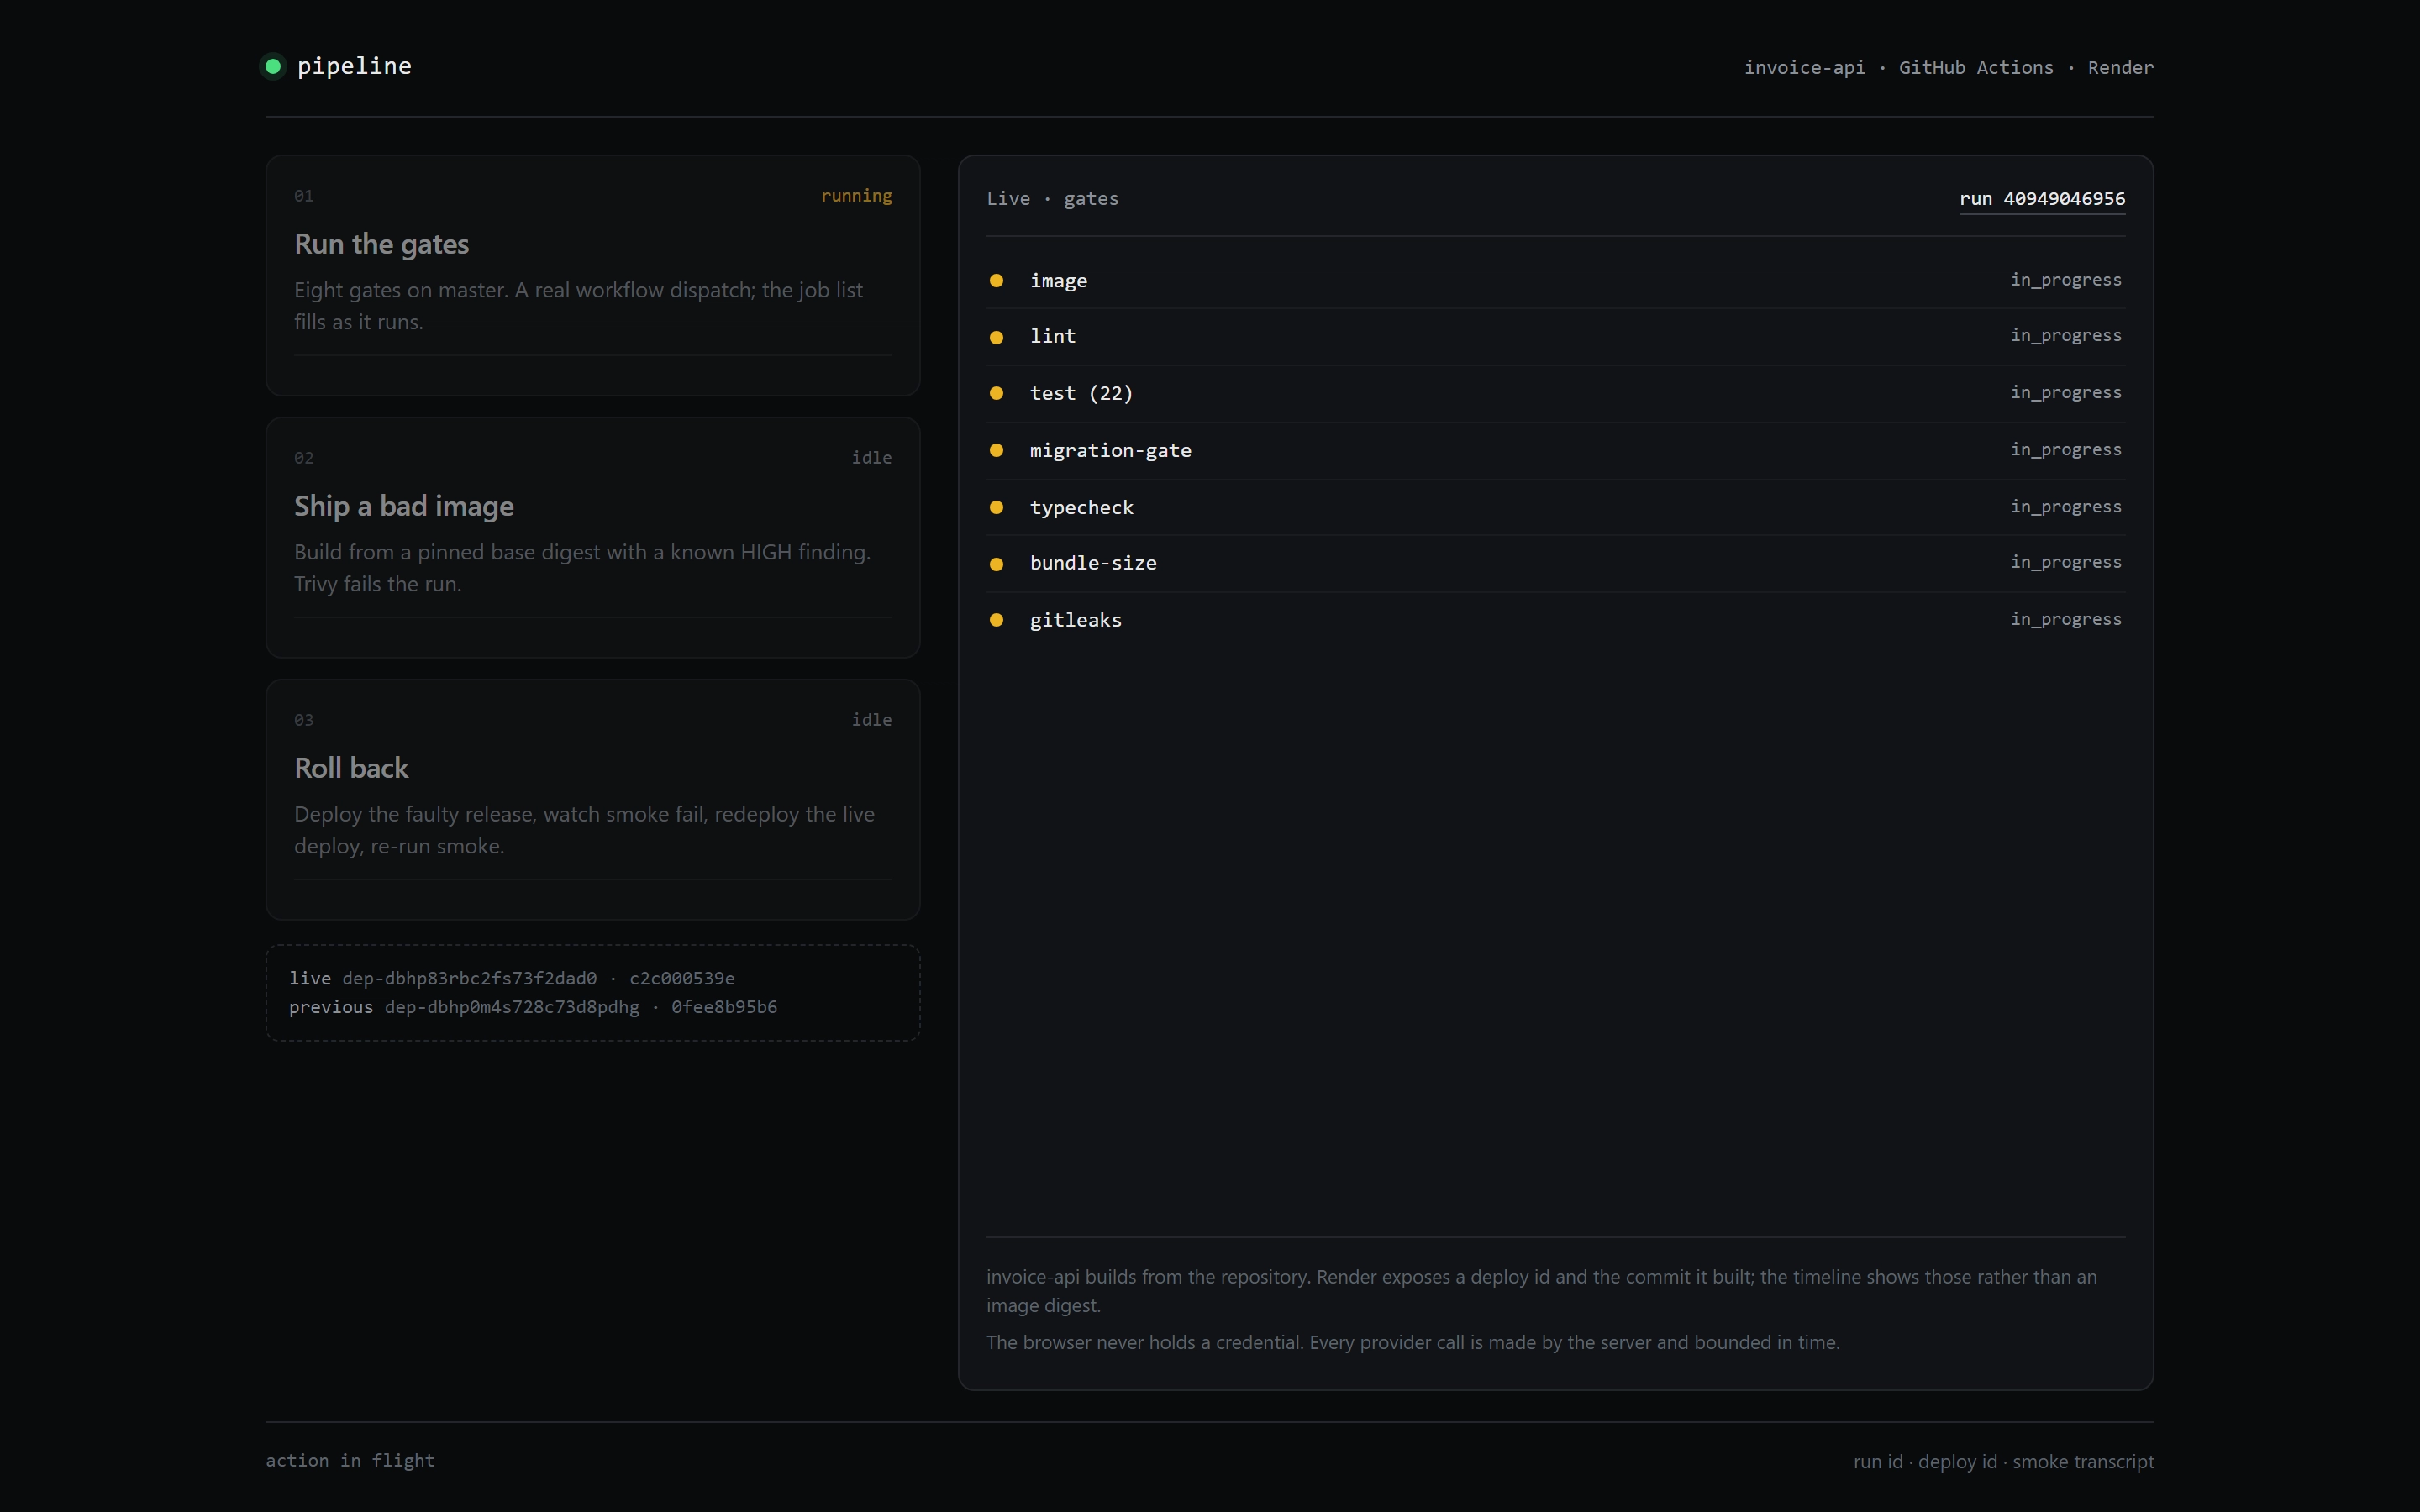Click the pipeline title text
Image resolution: width=2420 pixels, height=1512 pixels.
[354, 66]
